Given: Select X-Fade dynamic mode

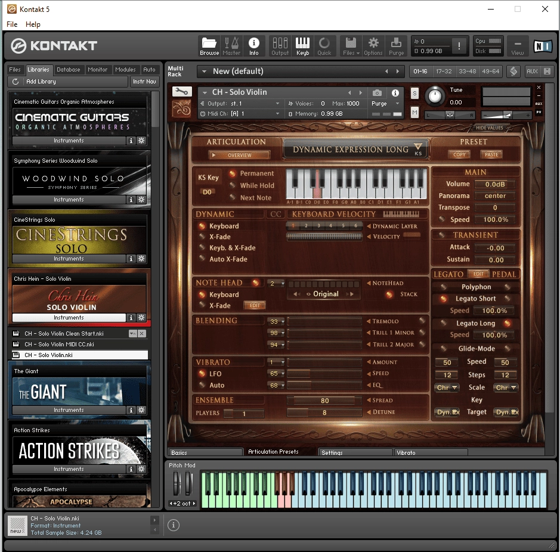Looking at the screenshot, I should (202, 237).
